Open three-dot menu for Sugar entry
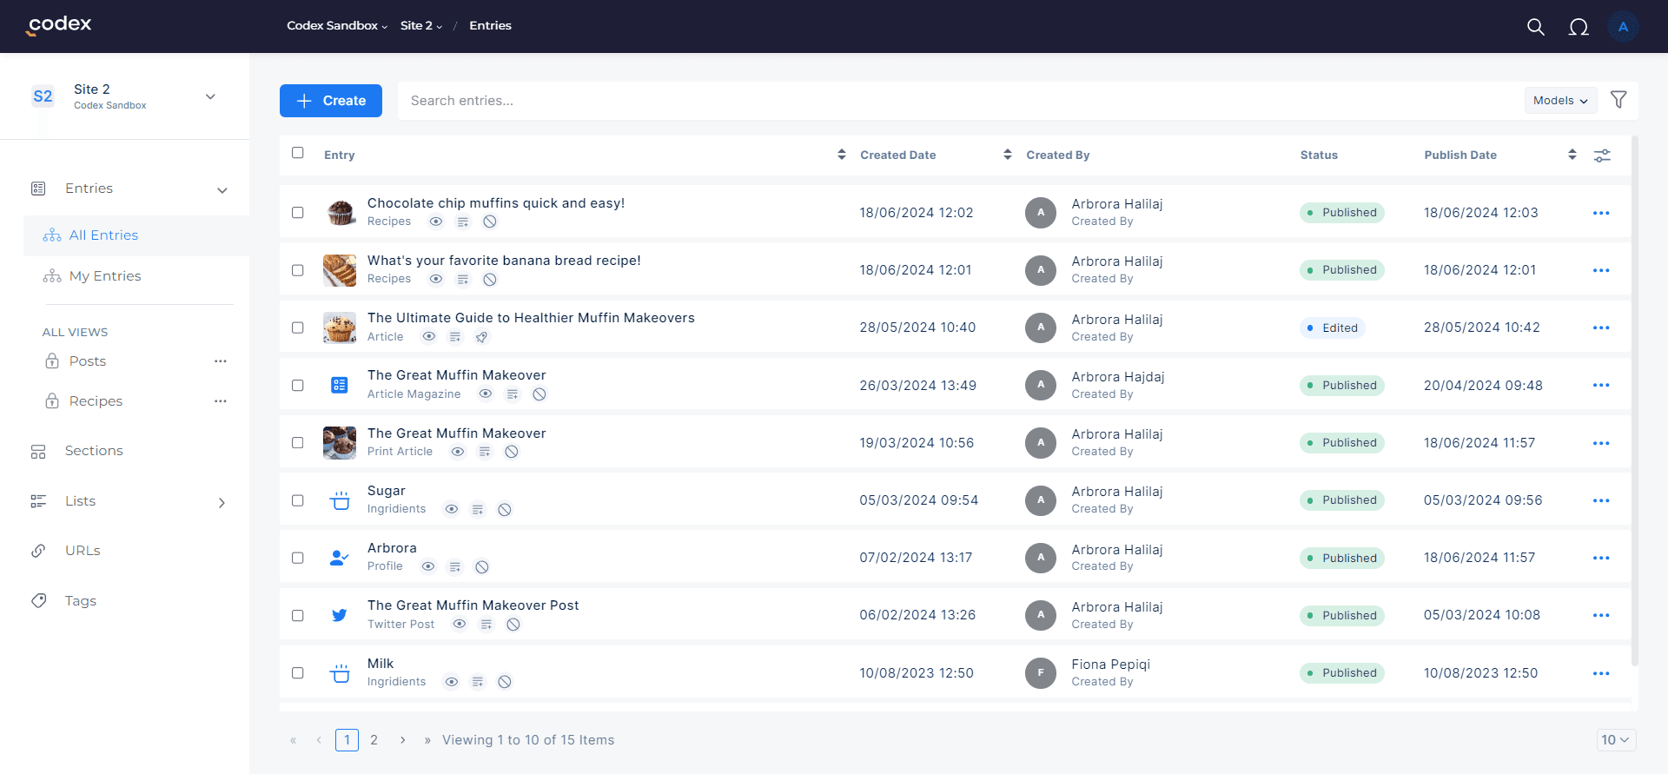The width and height of the screenshot is (1668, 774). [x=1601, y=501]
